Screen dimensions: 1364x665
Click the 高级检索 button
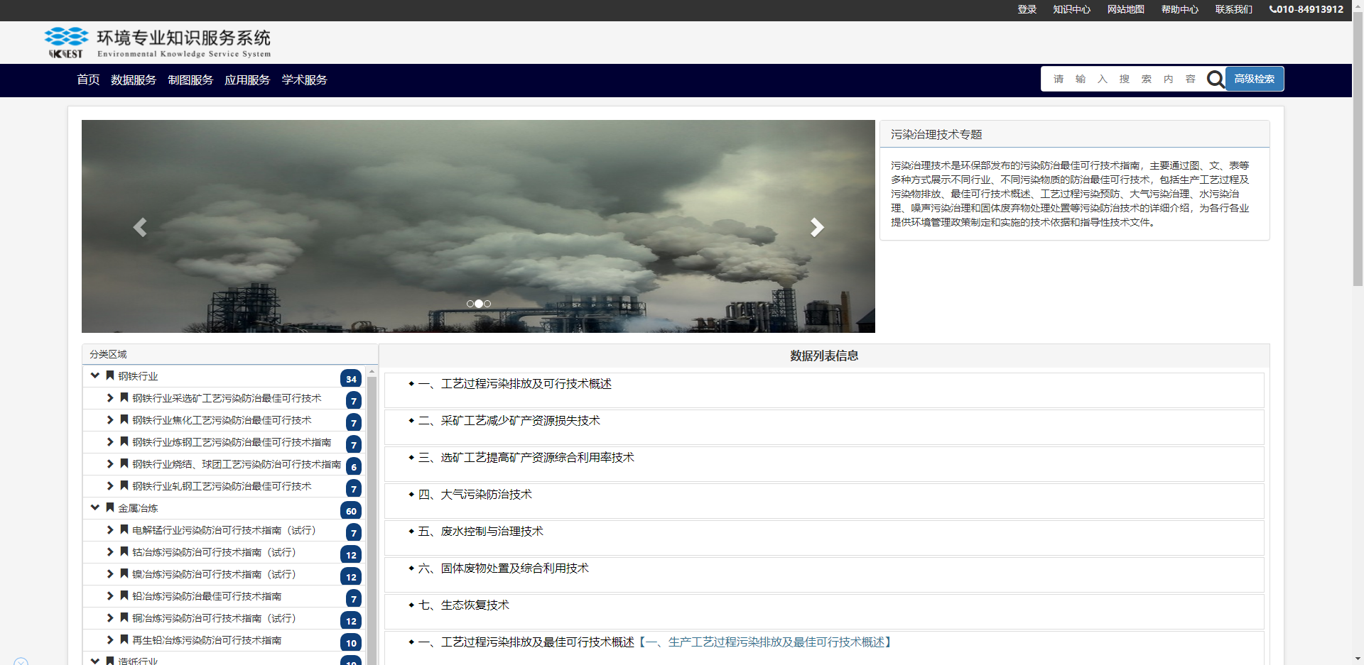(1254, 79)
